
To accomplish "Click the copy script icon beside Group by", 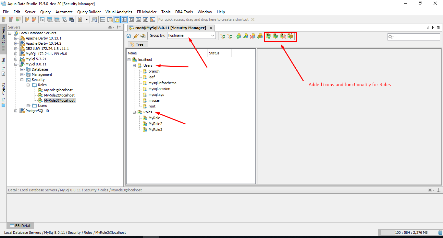I will pos(143,36).
